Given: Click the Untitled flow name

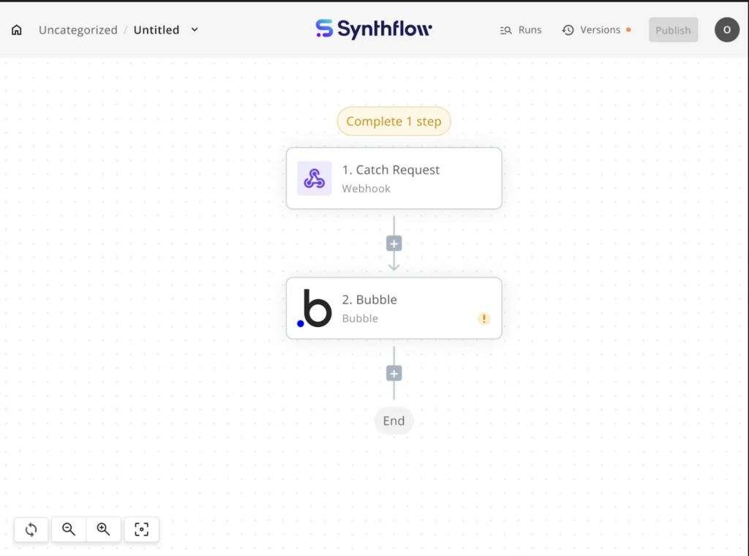Looking at the screenshot, I should pos(157,29).
